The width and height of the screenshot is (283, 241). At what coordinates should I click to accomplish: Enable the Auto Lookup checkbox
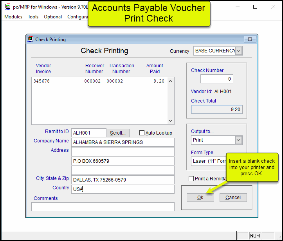point(142,133)
